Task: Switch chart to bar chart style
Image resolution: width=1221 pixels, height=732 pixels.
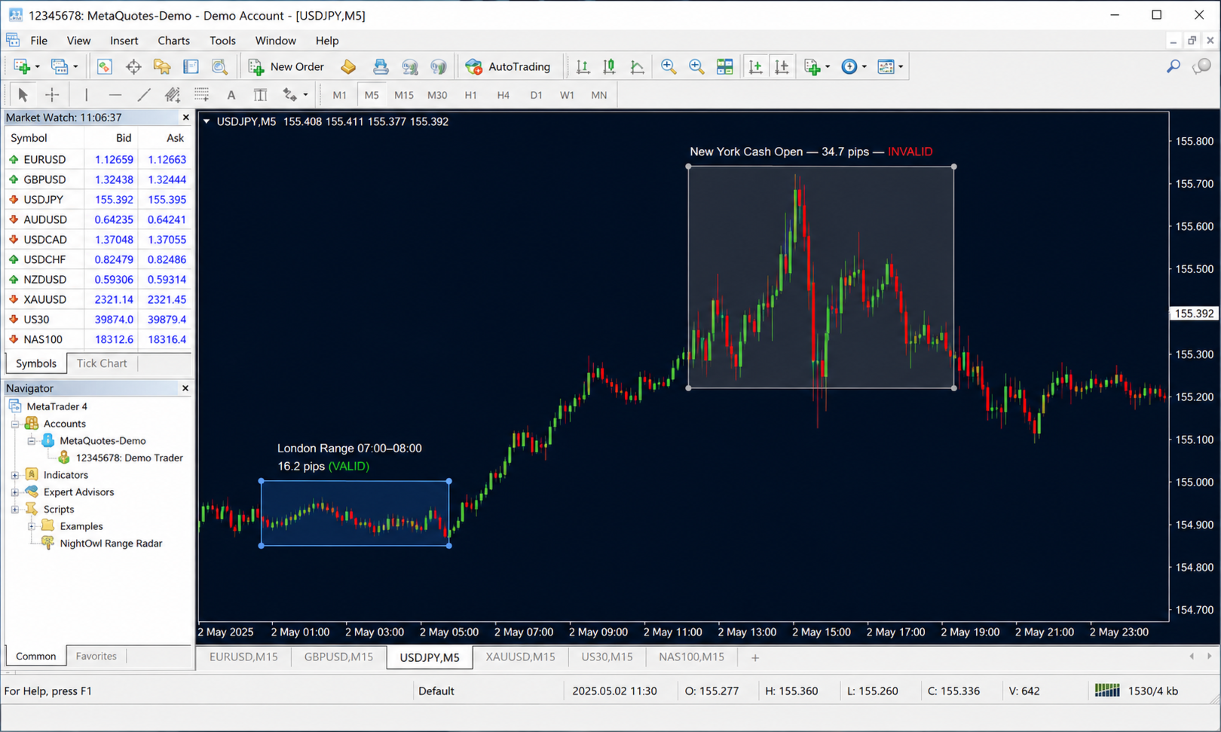Action: click(x=583, y=66)
